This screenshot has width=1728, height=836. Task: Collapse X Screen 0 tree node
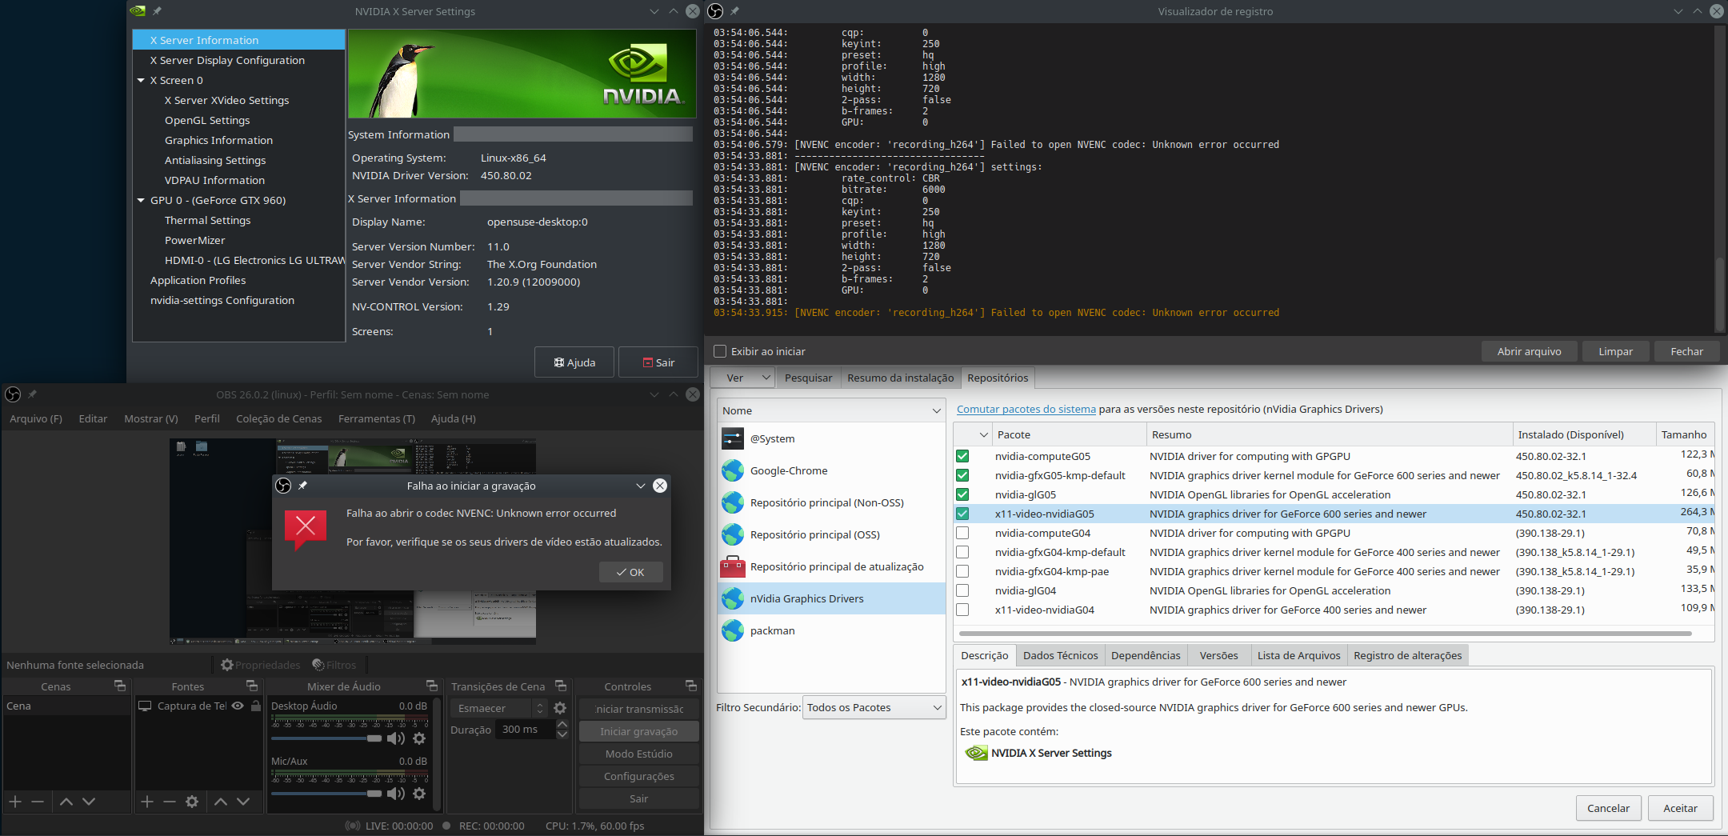(141, 80)
